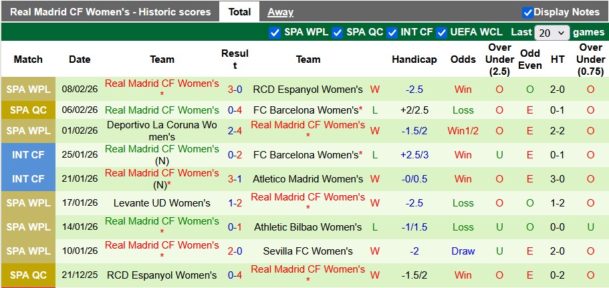609x288 pixels.
Task: Open Sevilla FC Women's team page
Action: pyautogui.click(x=308, y=251)
